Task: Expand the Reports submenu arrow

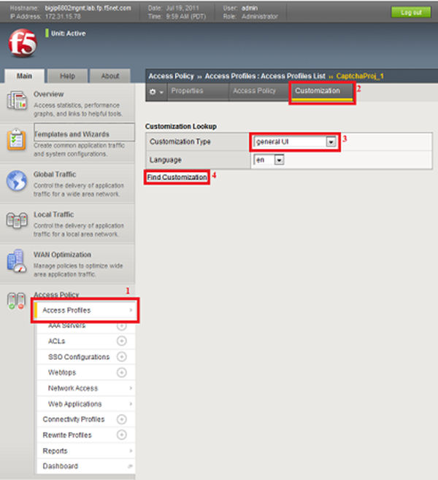Action: (131, 451)
